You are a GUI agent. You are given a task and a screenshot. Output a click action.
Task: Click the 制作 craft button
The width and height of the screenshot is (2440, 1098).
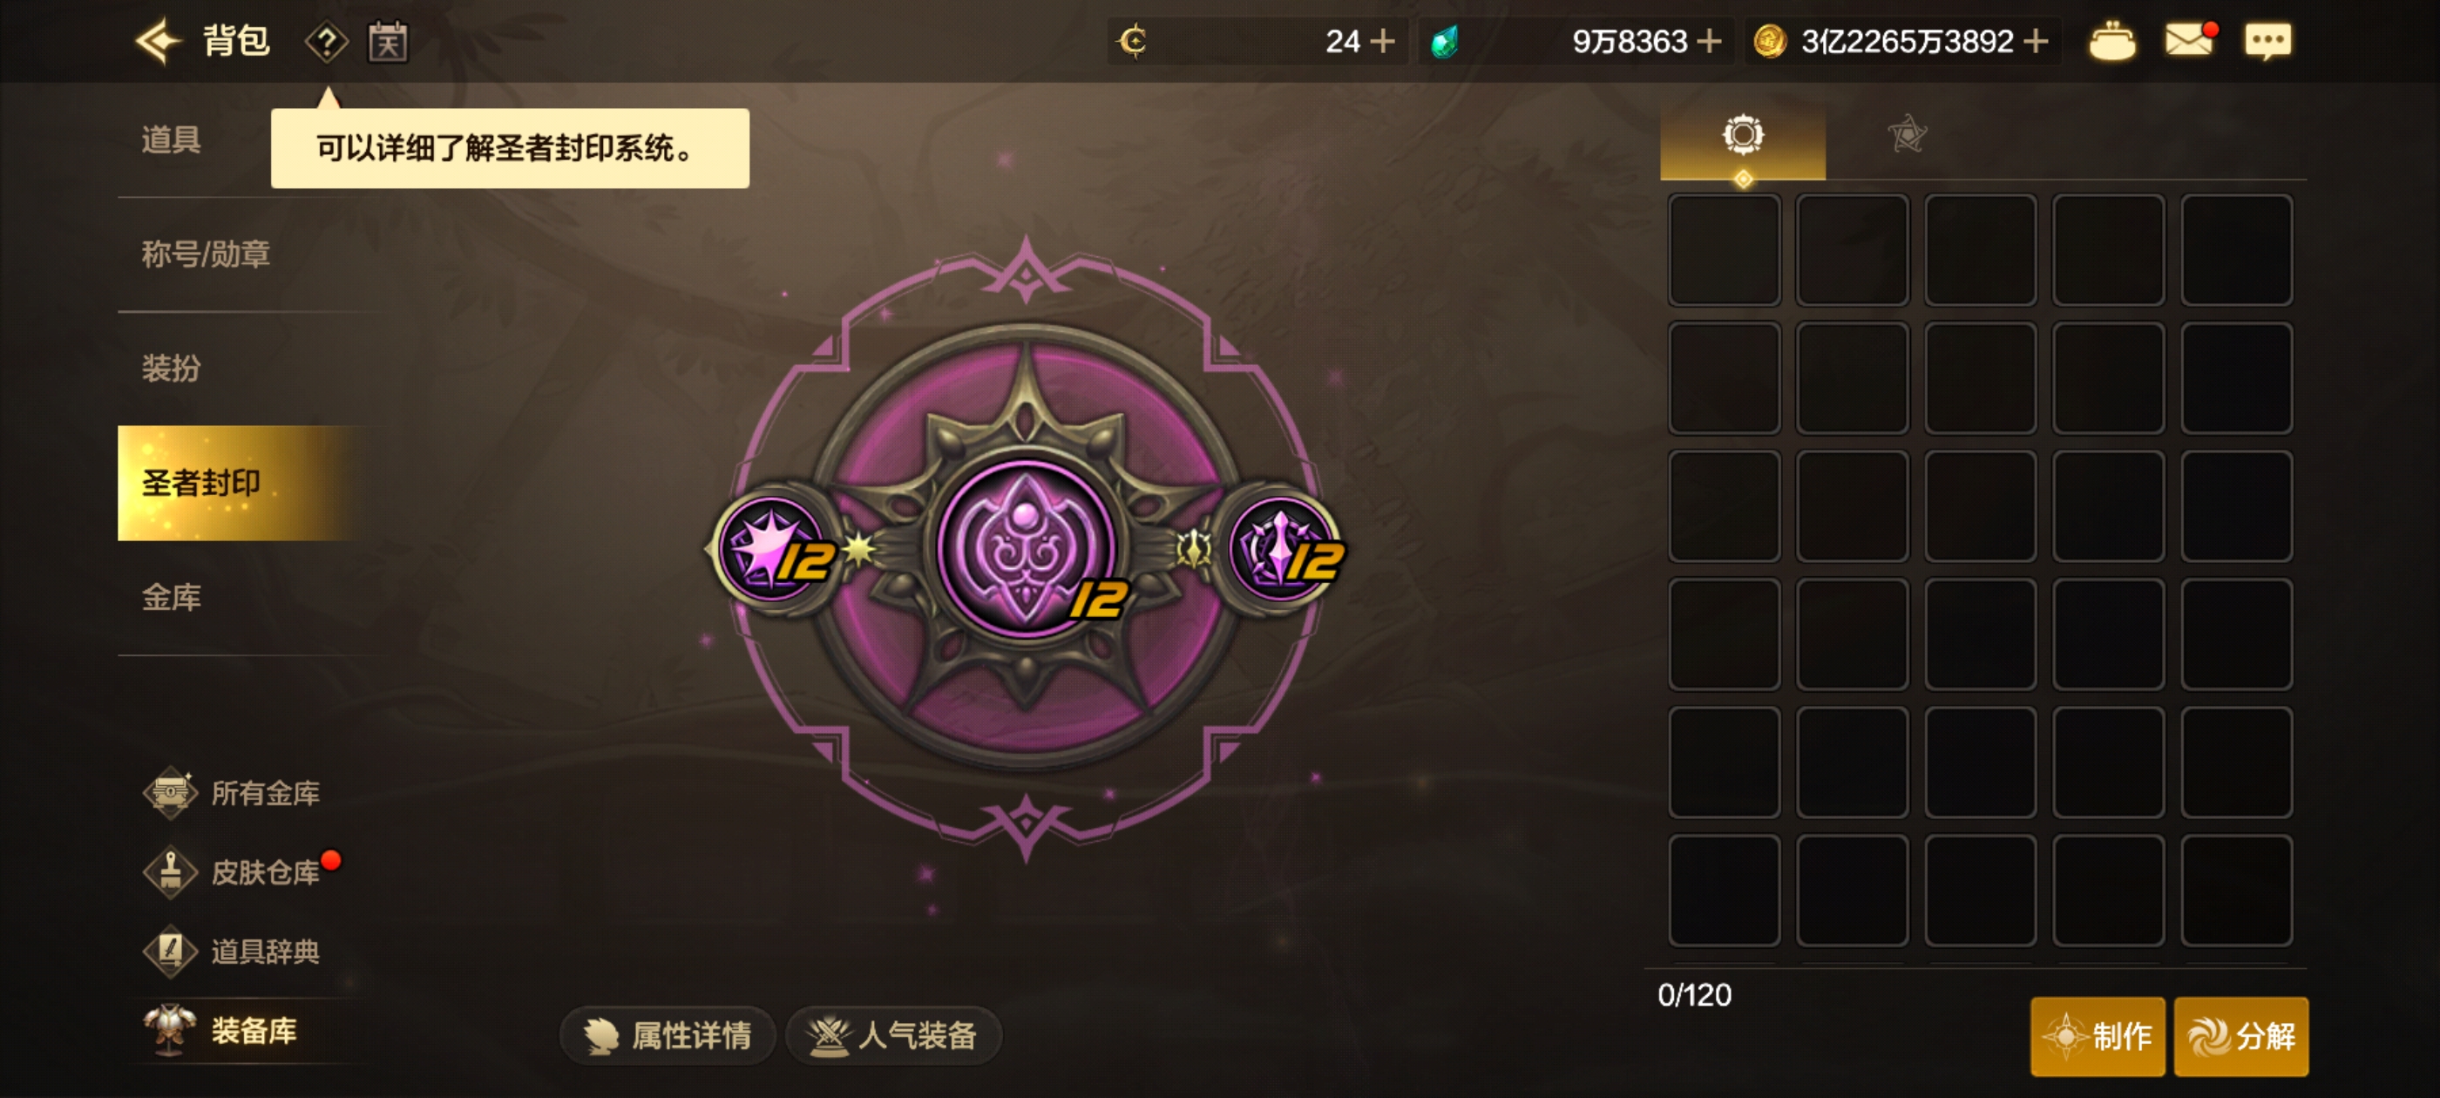click(x=2098, y=1035)
